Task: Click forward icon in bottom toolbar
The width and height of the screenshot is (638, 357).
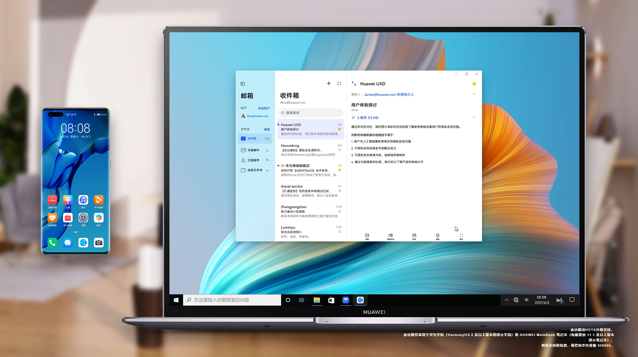Action: [414, 236]
